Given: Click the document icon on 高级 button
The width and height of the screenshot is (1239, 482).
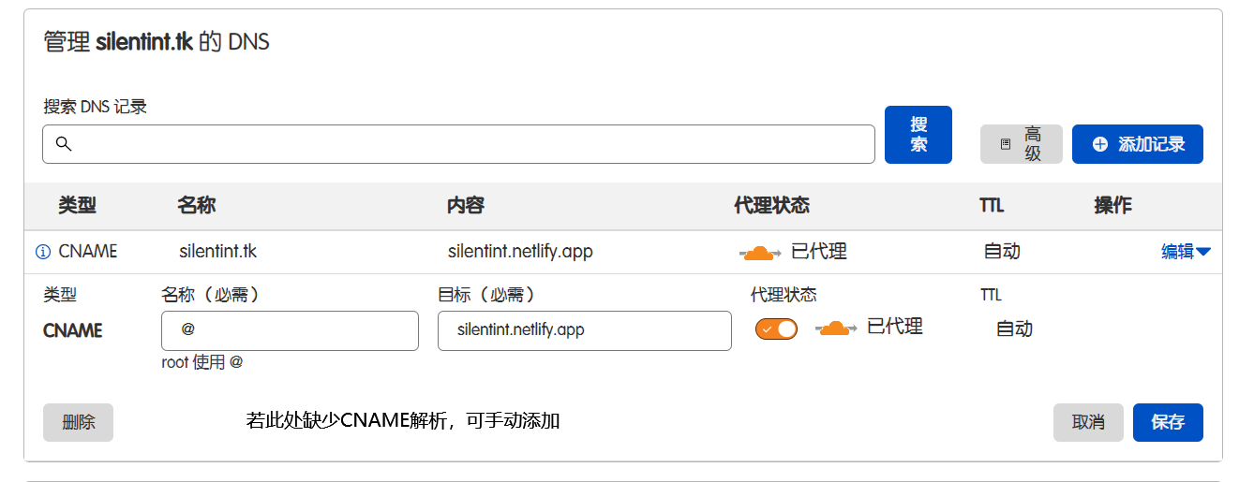Looking at the screenshot, I should click(1006, 144).
